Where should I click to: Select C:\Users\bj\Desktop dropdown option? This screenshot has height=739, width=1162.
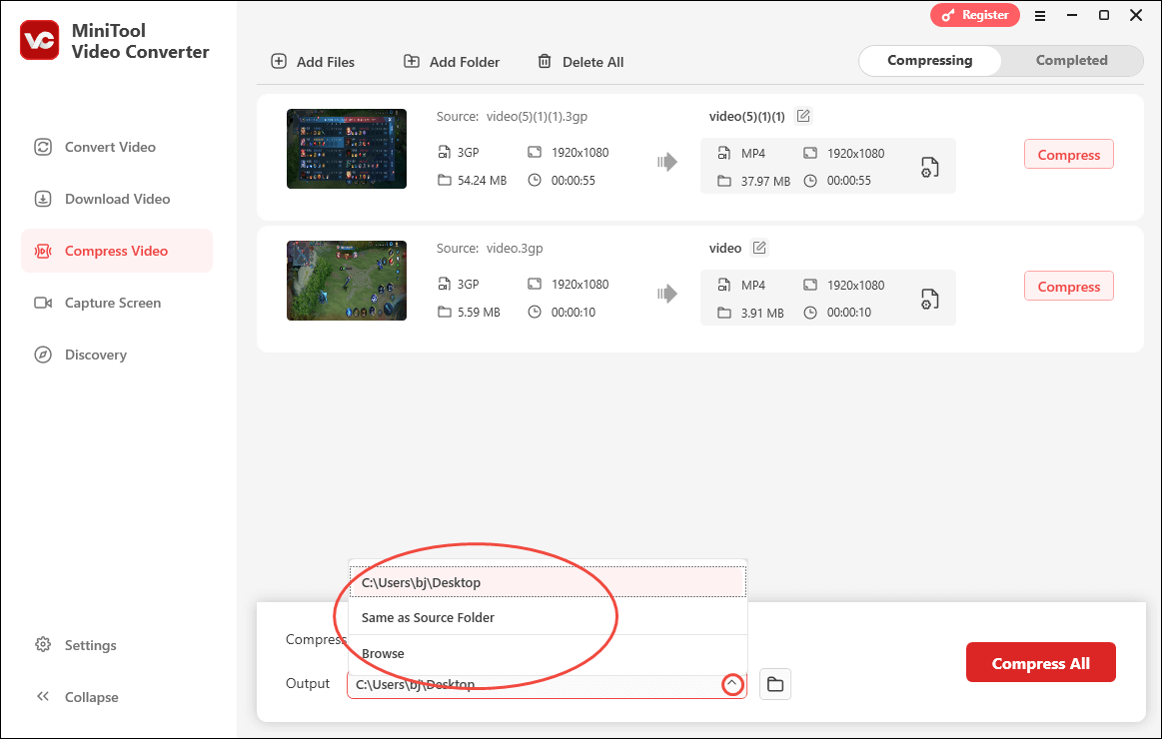click(547, 582)
